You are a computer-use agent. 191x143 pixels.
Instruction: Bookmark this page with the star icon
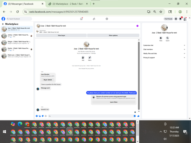[161, 12]
